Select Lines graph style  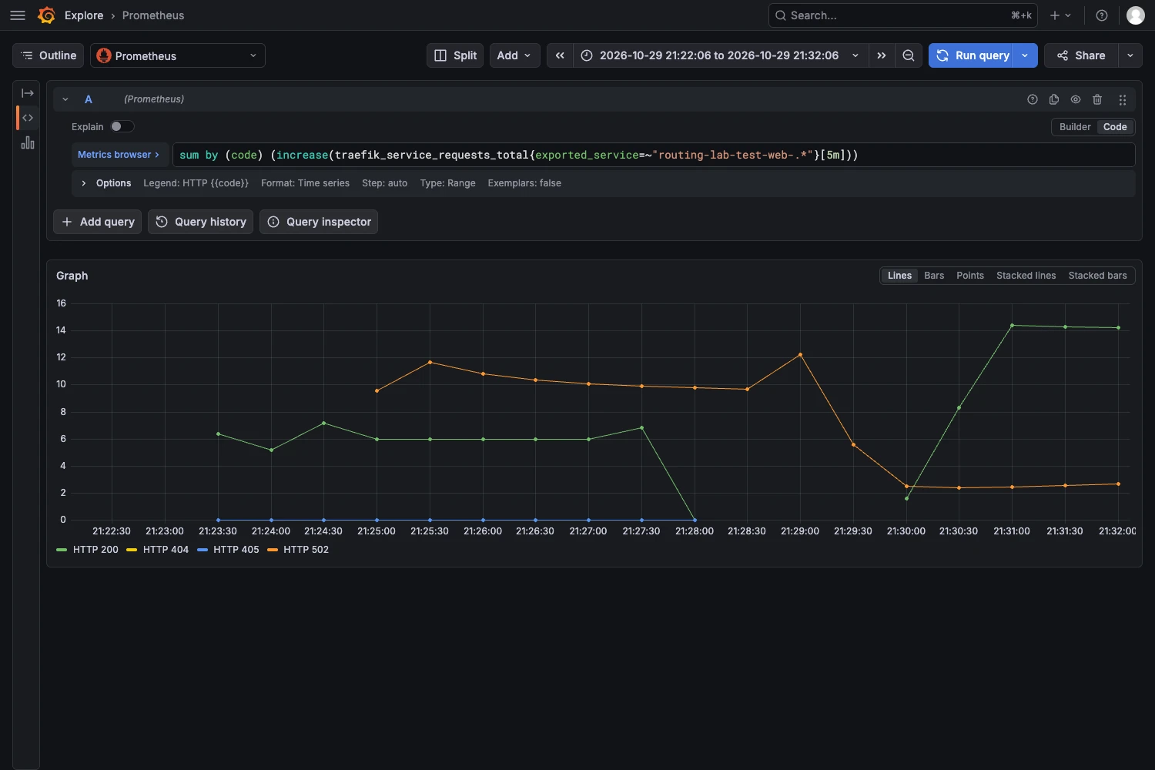click(899, 276)
